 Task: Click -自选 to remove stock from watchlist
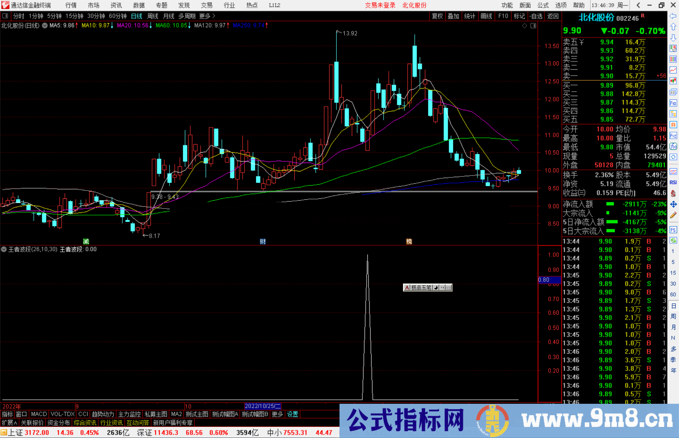pyautogui.click(x=536, y=16)
